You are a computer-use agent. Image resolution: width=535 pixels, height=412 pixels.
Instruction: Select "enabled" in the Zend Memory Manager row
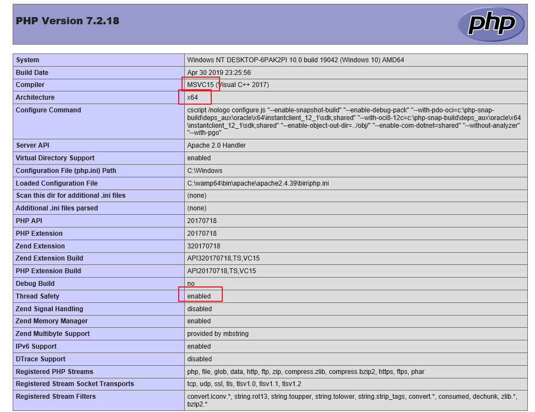pos(199,321)
